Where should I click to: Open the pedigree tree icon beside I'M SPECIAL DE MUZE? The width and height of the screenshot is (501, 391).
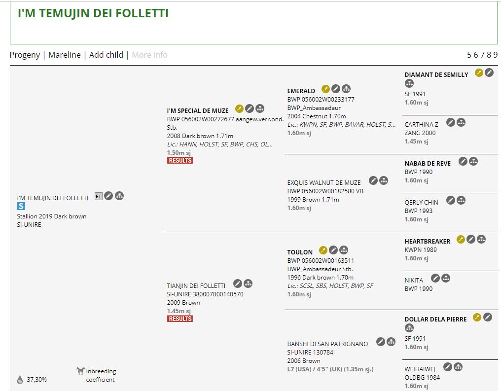click(x=260, y=108)
